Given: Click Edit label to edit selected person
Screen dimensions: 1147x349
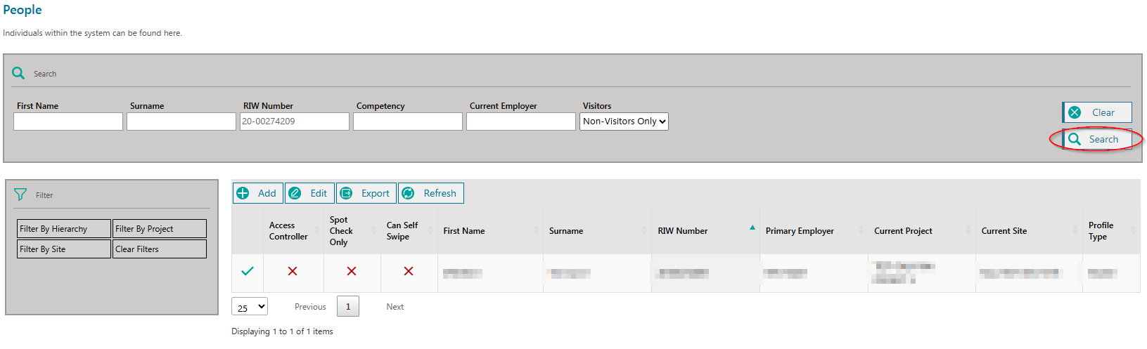Looking at the screenshot, I should [319, 193].
